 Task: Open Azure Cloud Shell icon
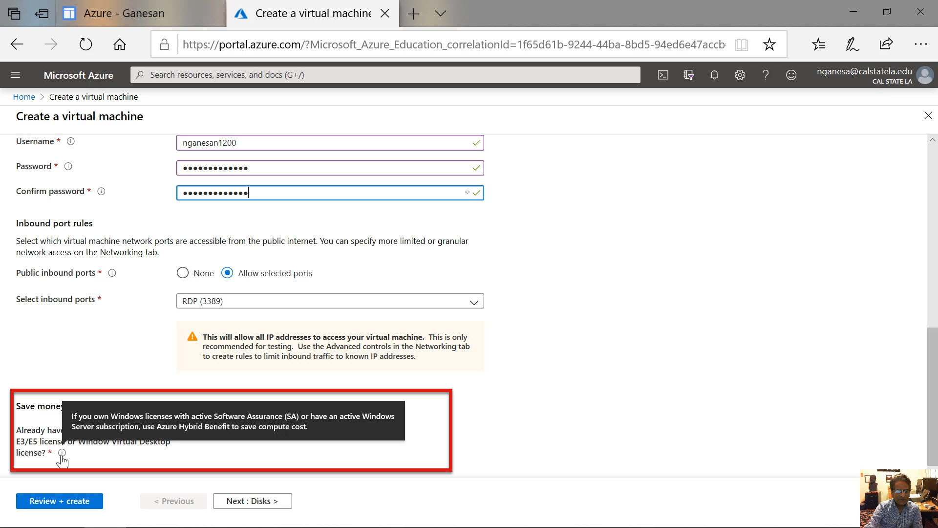663,75
